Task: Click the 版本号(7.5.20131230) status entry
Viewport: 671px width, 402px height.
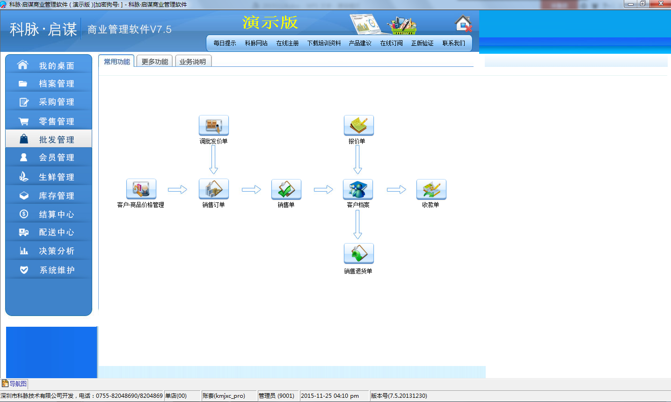Action: (399, 396)
